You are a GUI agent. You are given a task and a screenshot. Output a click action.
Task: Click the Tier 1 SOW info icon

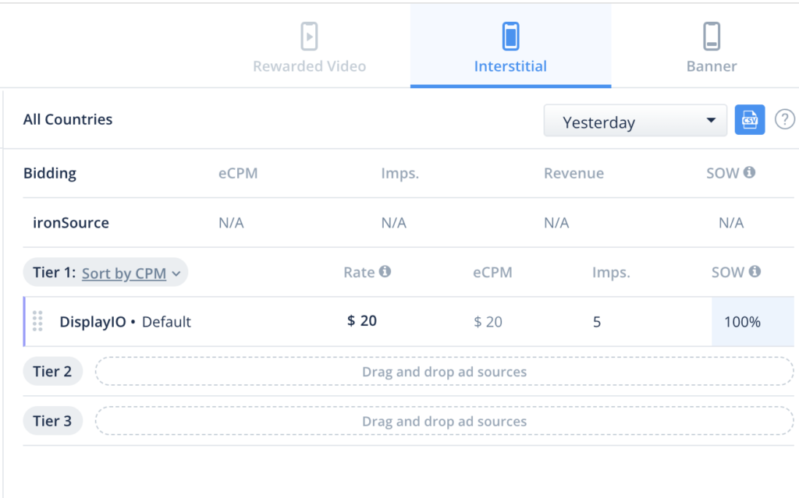click(x=755, y=271)
